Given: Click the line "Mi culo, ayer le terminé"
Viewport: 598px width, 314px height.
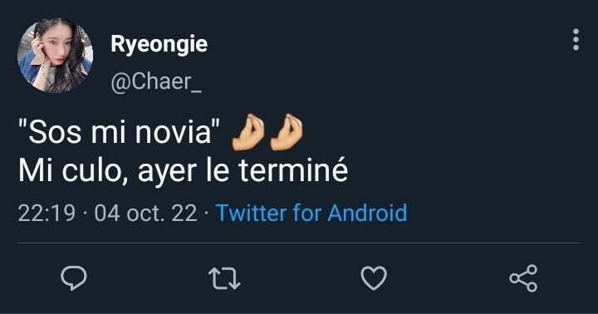Looking at the screenshot, I should [183, 170].
